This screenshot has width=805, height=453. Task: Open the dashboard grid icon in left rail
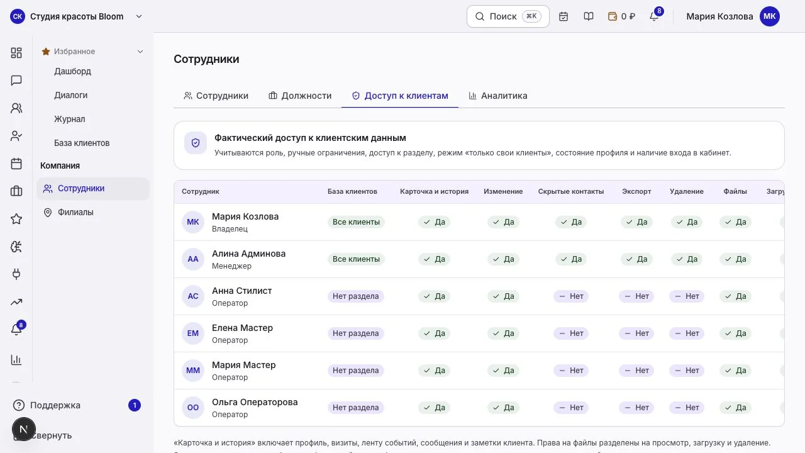coord(16,53)
